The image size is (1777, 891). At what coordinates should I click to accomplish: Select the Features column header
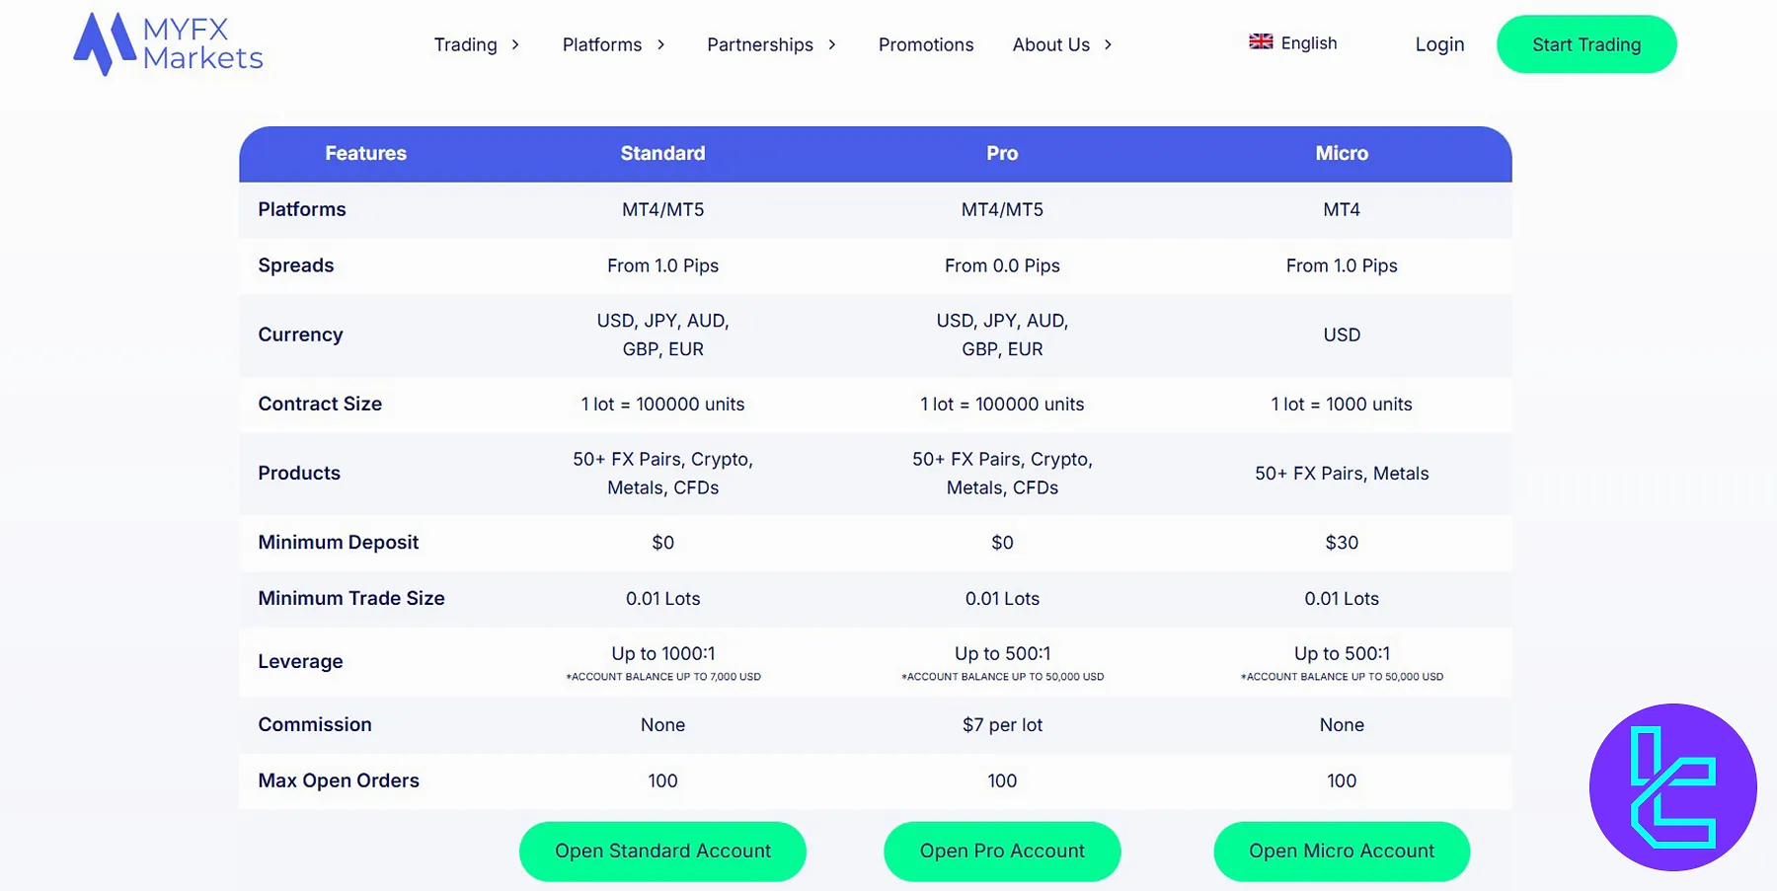[366, 153]
